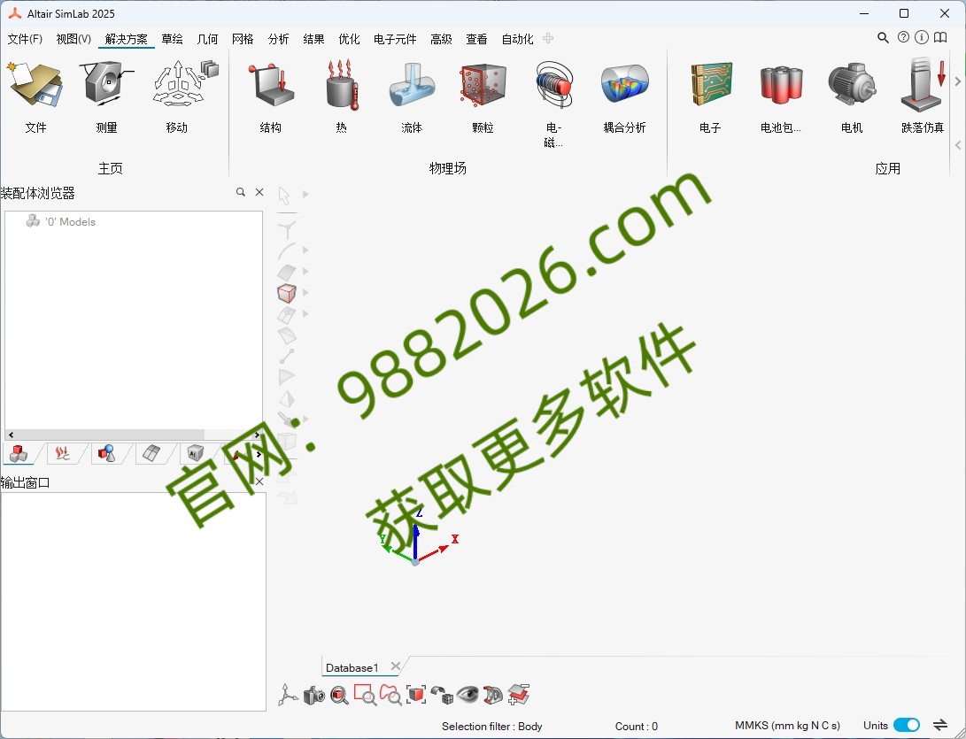
Task: Switch to the 解决方案 ribbon tab
Action: coord(127,39)
